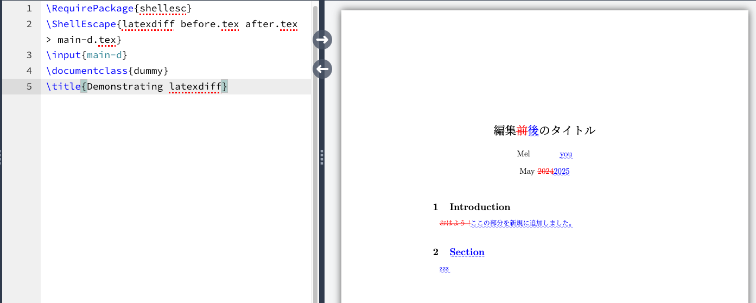The image size is (756, 303).
Task: Click the red deleted Japanese text
Action: [455, 223]
